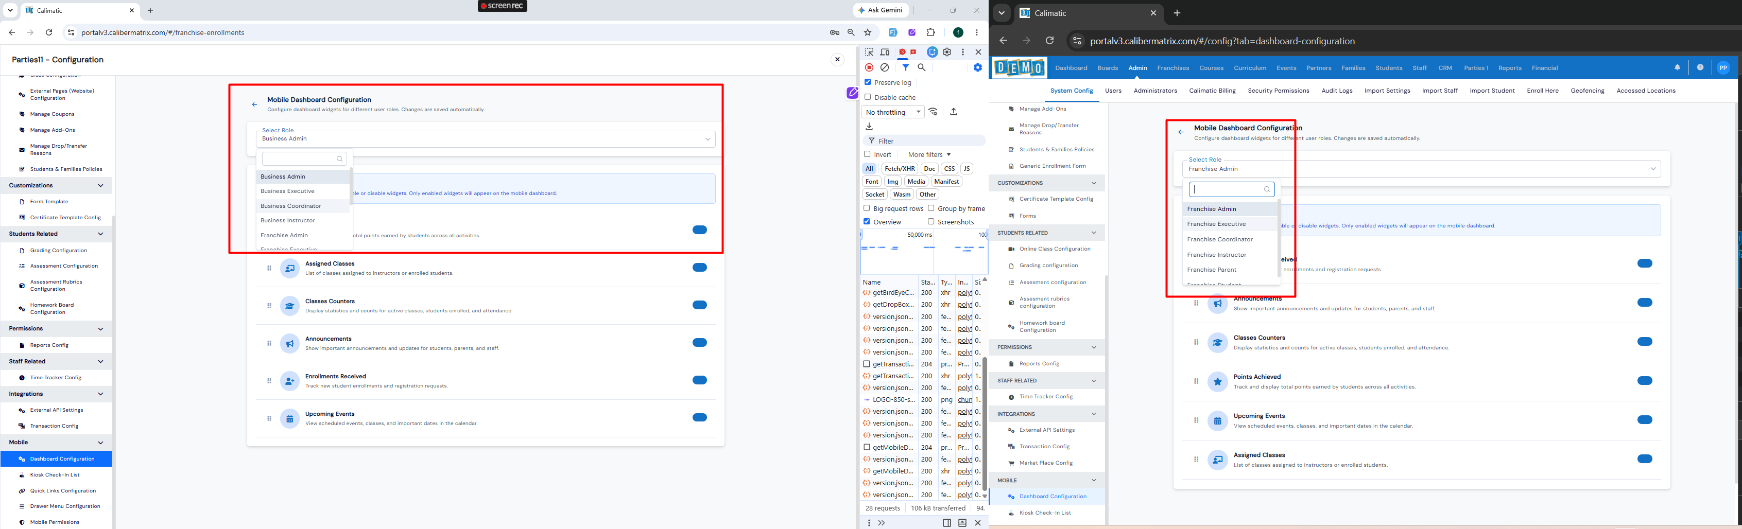The height and width of the screenshot is (529, 1742).
Task: Click the DevTools Filter text field
Action: click(924, 141)
